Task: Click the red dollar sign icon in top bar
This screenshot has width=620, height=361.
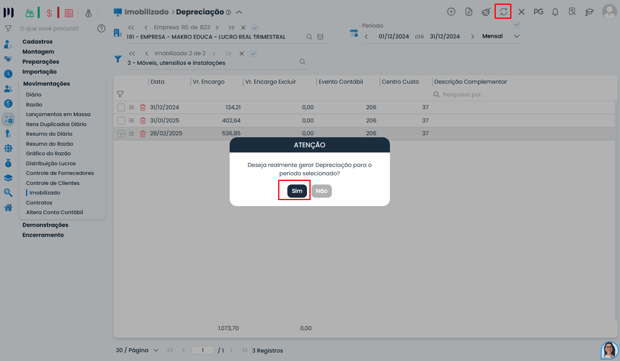Action: 49,13
